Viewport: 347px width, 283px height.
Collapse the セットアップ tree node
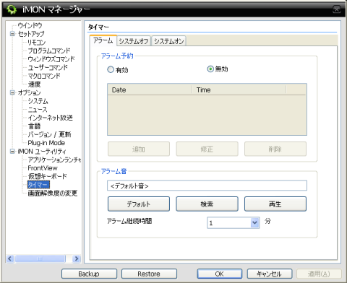coord(12,34)
